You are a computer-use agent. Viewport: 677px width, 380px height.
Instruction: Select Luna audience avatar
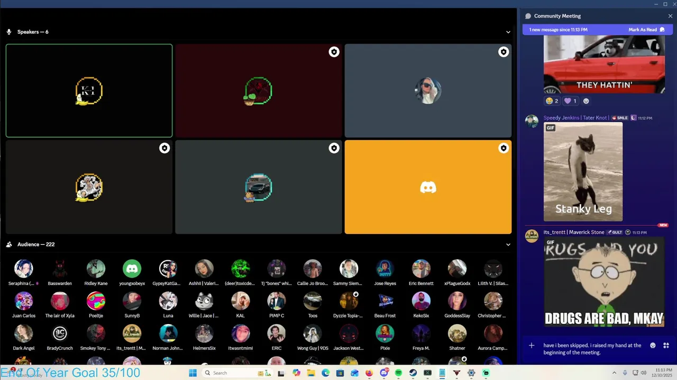click(168, 301)
